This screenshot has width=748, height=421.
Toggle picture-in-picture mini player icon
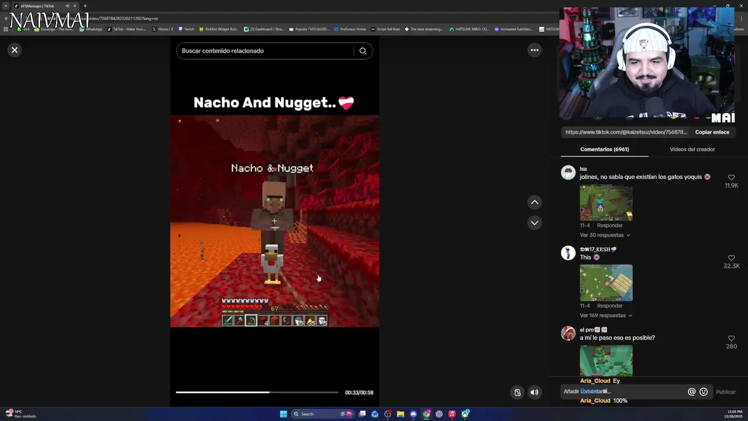click(517, 392)
